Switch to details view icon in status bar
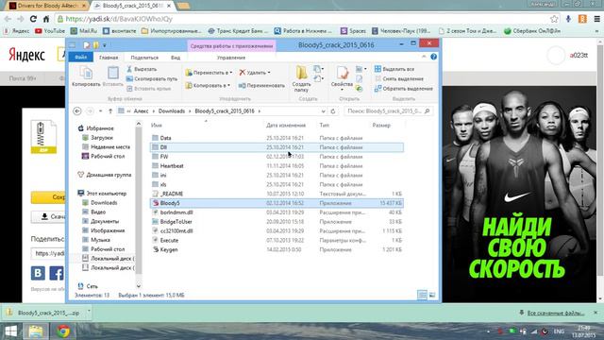604x340 pixels. tap(422, 296)
